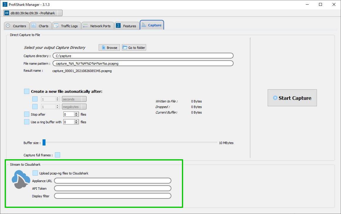The image size is (341, 214).
Task: Open the seconds unit selector
Action: [x=74, y=99]
